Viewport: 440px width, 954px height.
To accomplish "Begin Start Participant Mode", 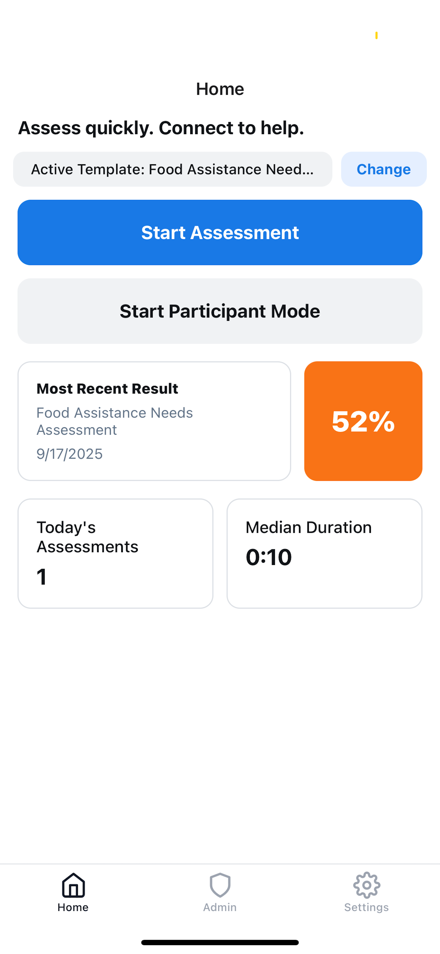I will [x=220, y=311].
